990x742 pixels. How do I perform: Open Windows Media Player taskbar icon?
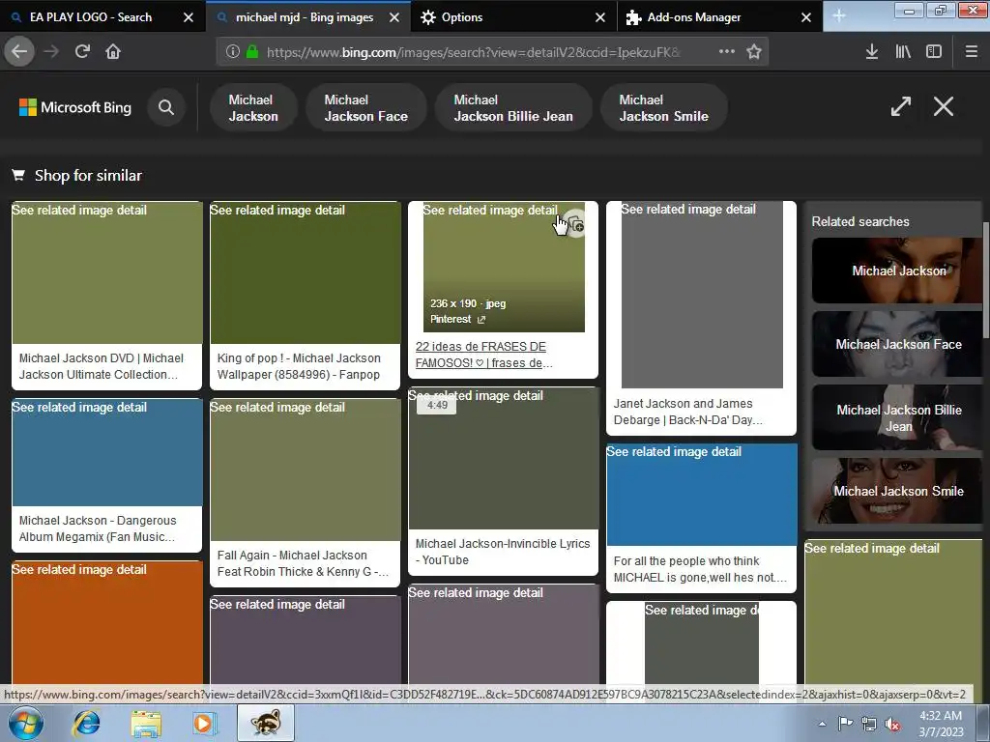pyautogui.click(x=204, y=723)
